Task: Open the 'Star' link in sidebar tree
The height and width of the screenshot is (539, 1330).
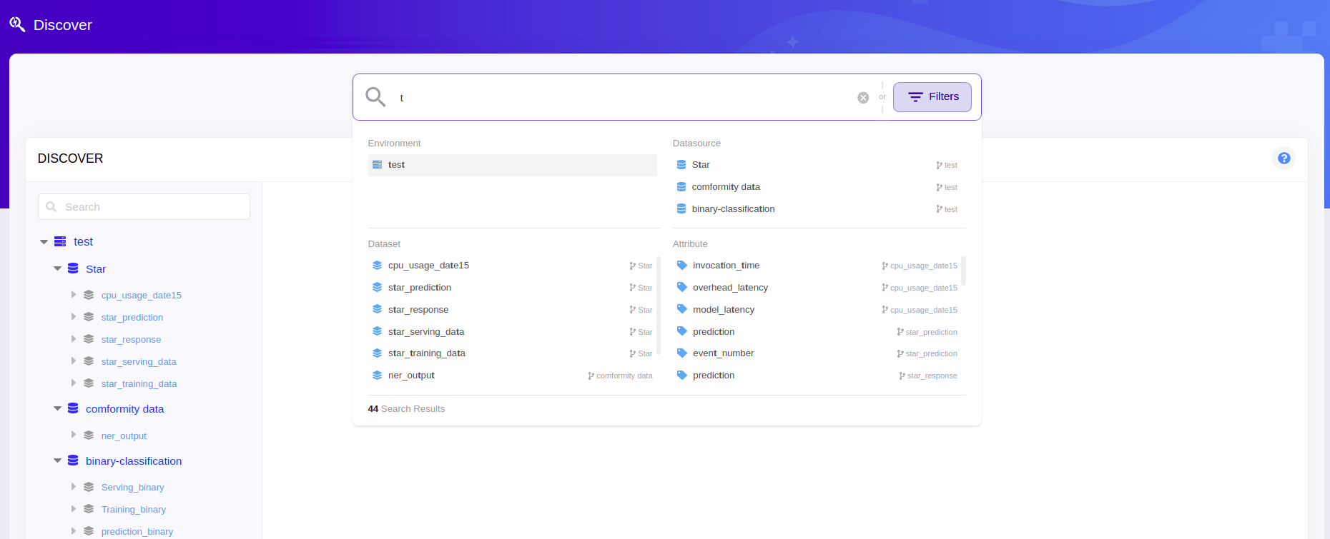Action: point(96,269)
